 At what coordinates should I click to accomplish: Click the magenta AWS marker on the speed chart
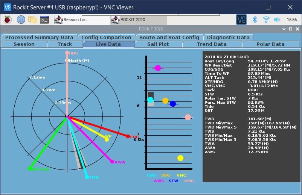(x=158, y=68)
